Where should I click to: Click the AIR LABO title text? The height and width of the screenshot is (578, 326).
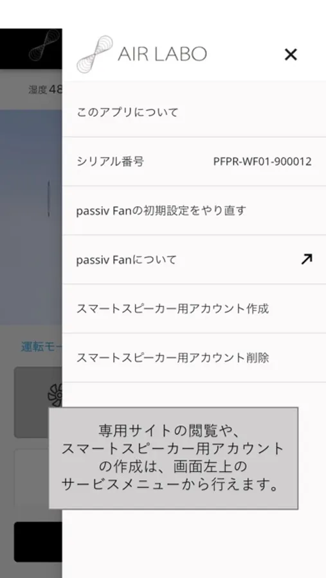click(x=162, y=54)
